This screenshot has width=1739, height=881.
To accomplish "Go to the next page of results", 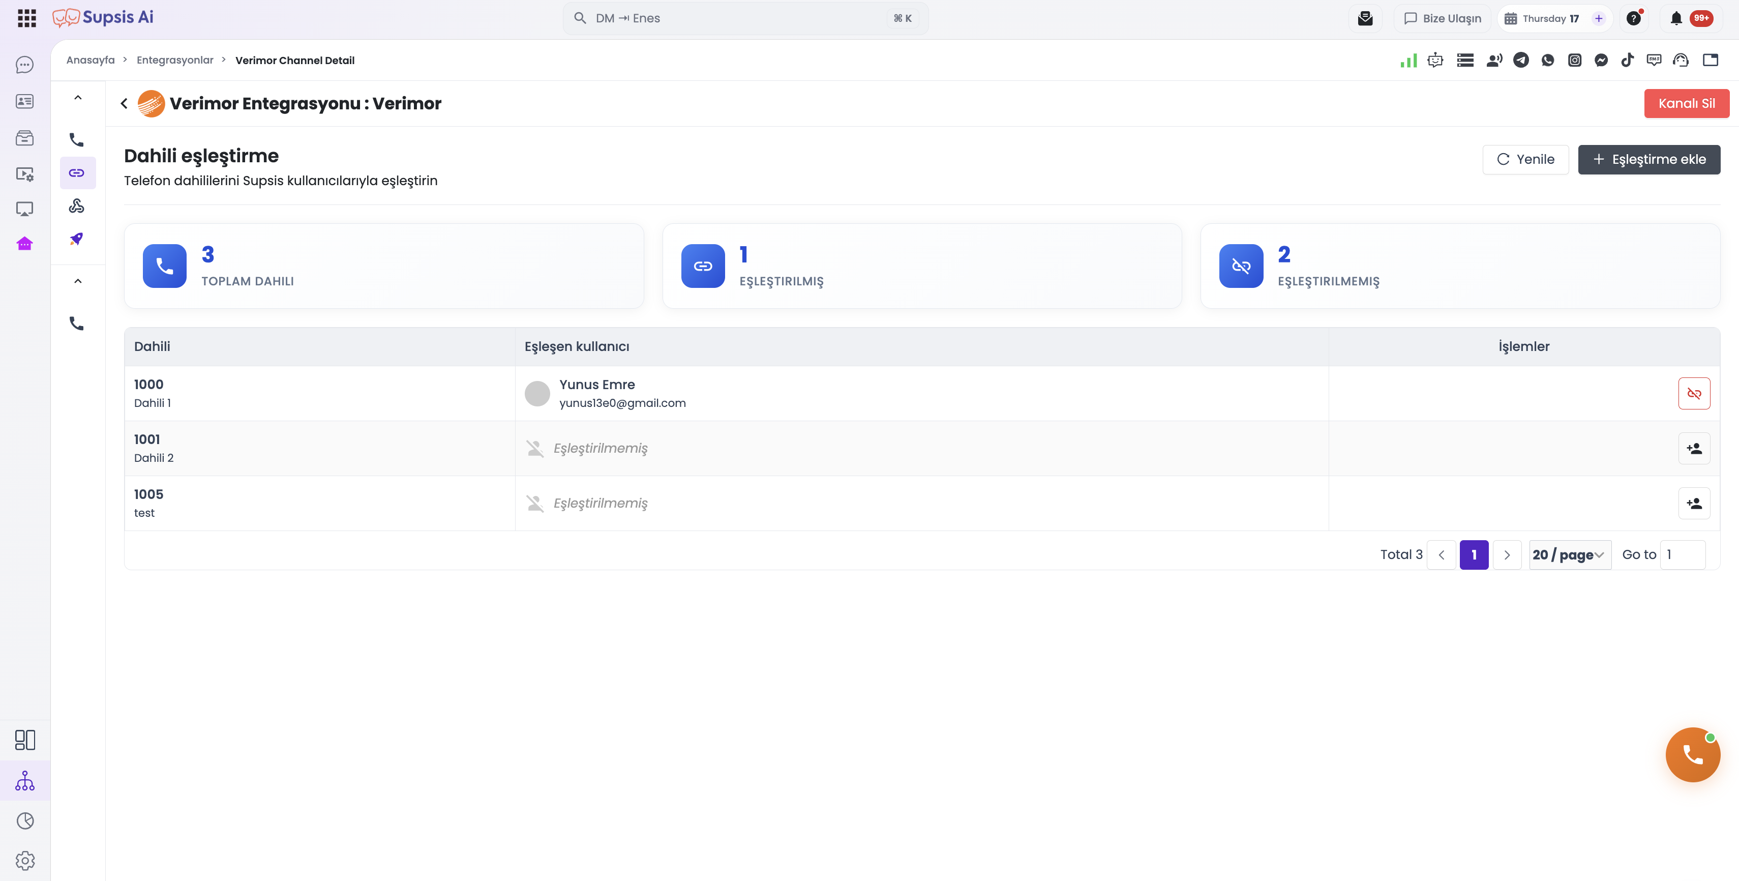I will pos(1508,555).
